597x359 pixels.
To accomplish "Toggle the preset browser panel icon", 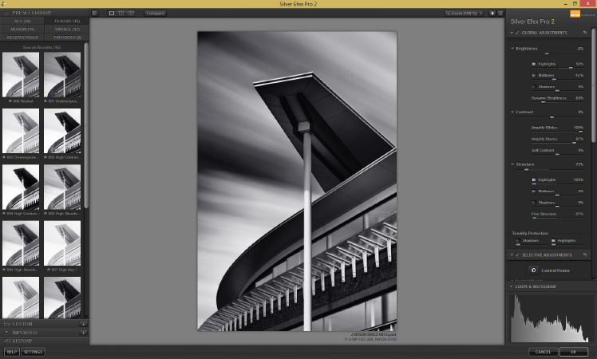I will [95, 13].
